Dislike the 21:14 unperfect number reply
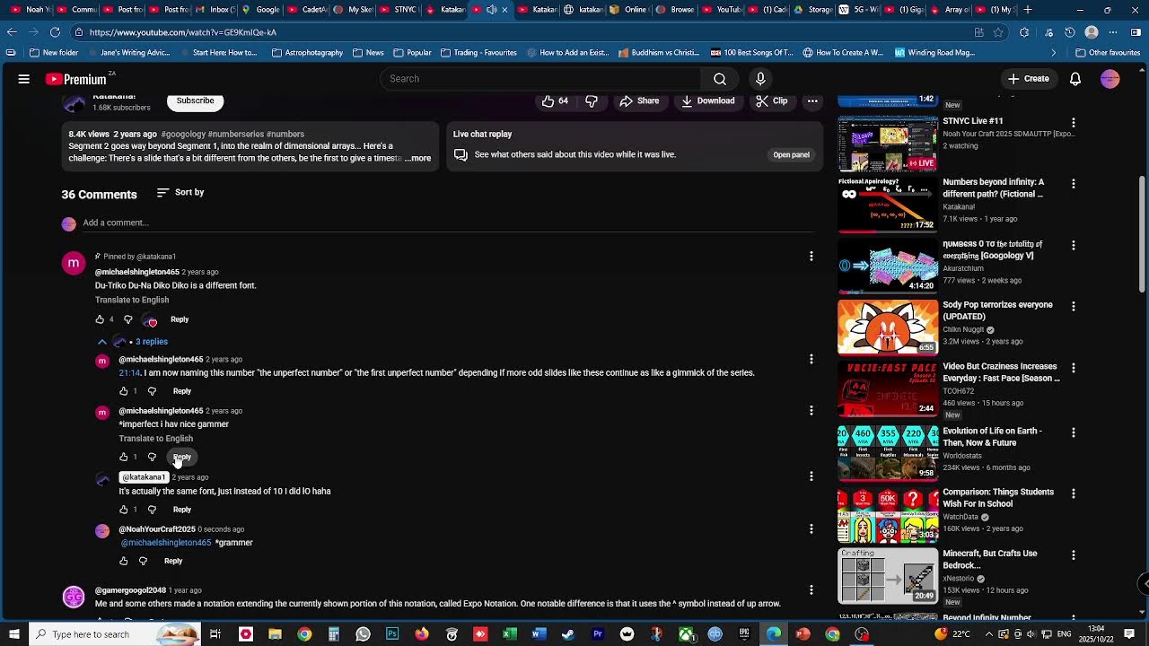 (x=152, y=391)
